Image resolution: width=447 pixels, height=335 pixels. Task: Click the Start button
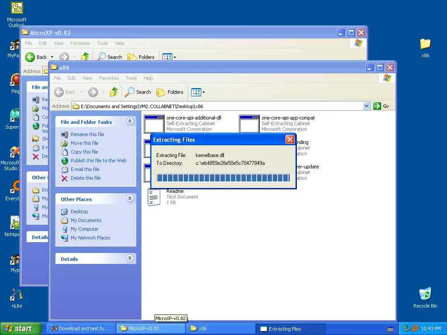pyautogui.click(x=21, y=328)
